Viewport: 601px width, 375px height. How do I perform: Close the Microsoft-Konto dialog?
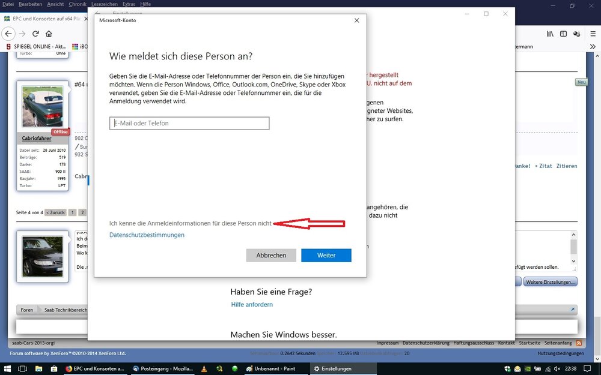pyautogui.click(x=357, y=20)
